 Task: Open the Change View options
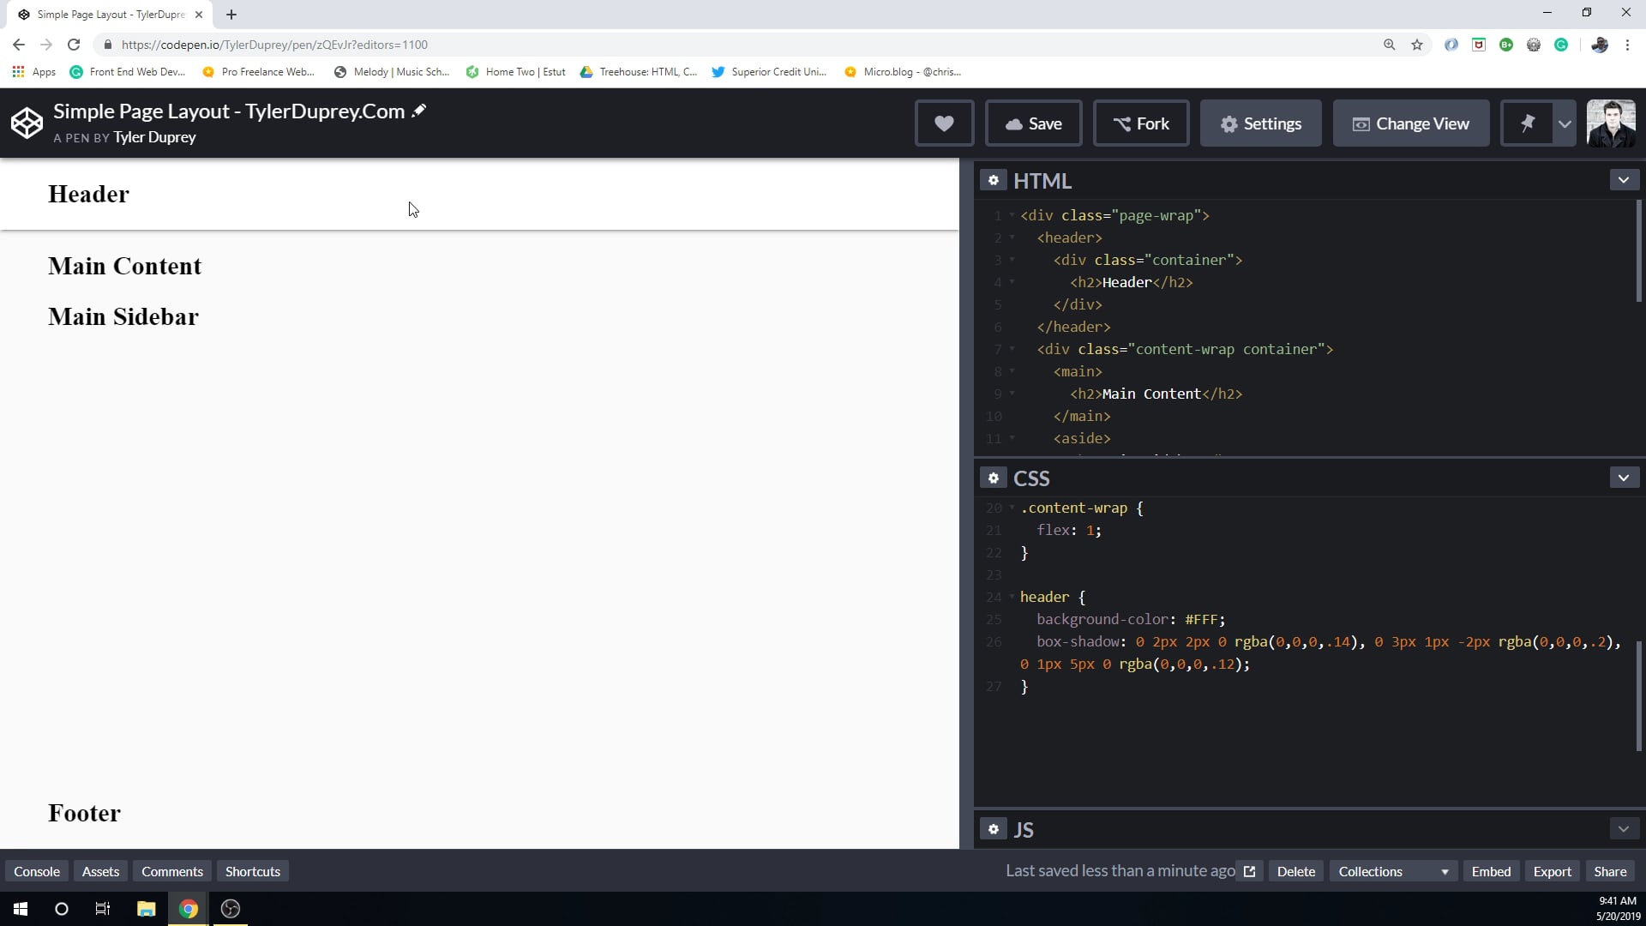(1411, 123)
